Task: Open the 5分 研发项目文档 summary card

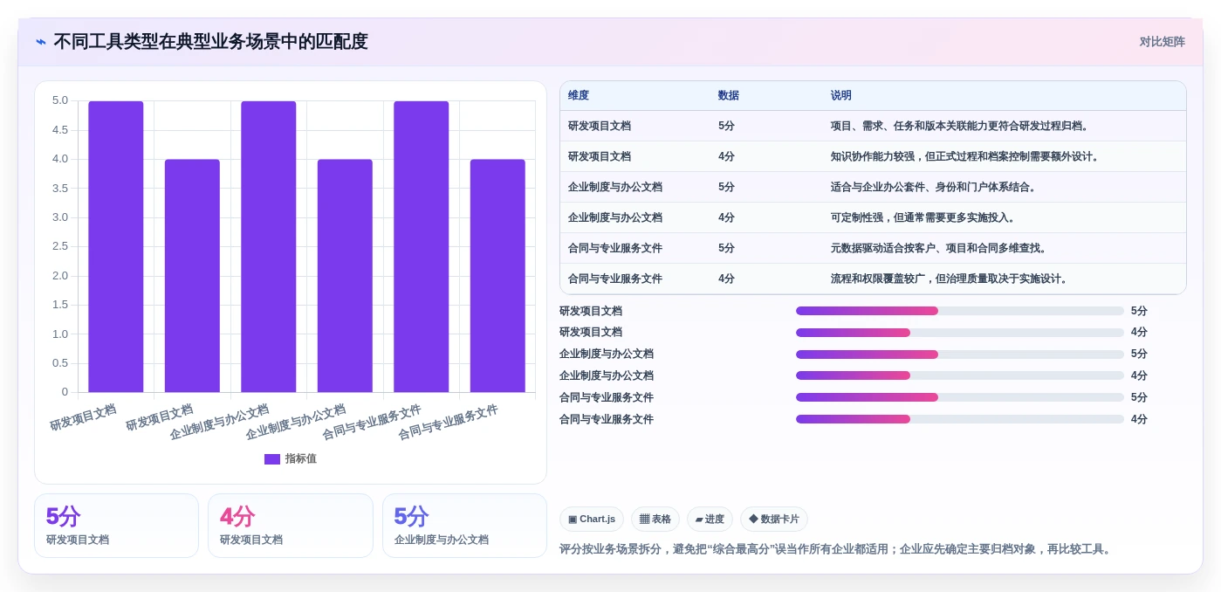Action: click(116, 526)
